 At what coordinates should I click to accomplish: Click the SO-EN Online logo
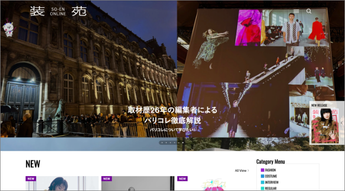coord(58,11)
